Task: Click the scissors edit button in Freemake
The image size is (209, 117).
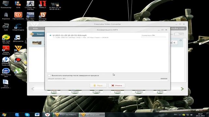Action: click(171, 43)
